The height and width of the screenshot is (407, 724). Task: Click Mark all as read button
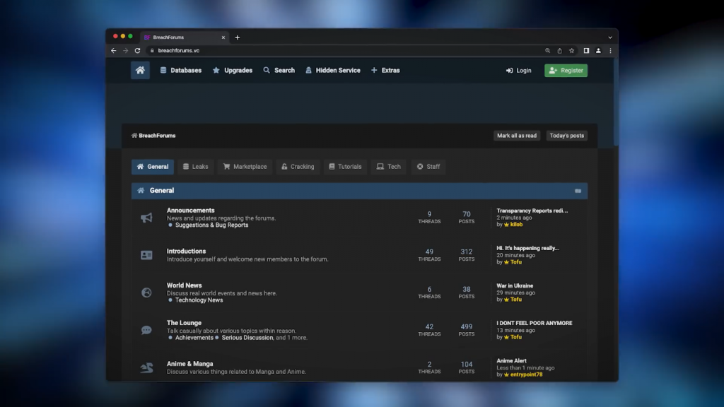517,136
